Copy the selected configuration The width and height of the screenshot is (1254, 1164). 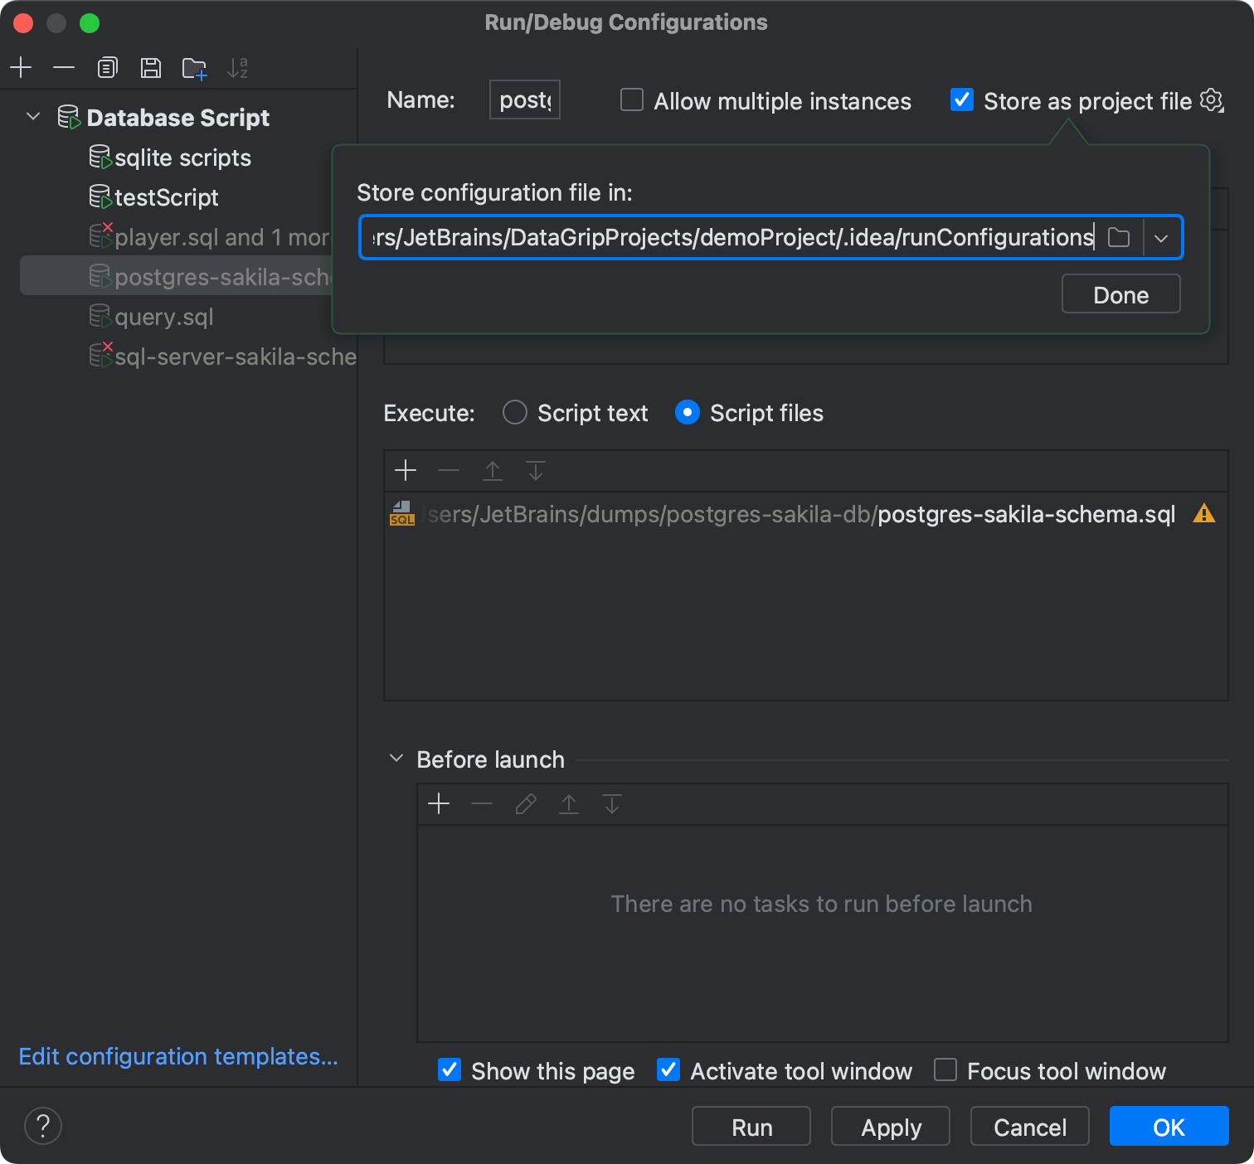point(107,67)
